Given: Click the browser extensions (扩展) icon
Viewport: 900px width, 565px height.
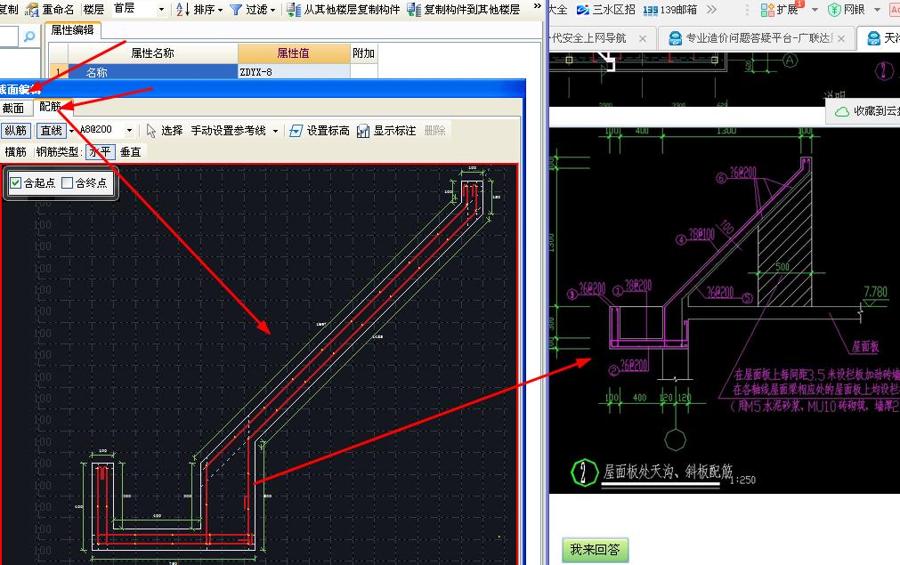Looking at the screenshot, I should click(x=767, y=9).
